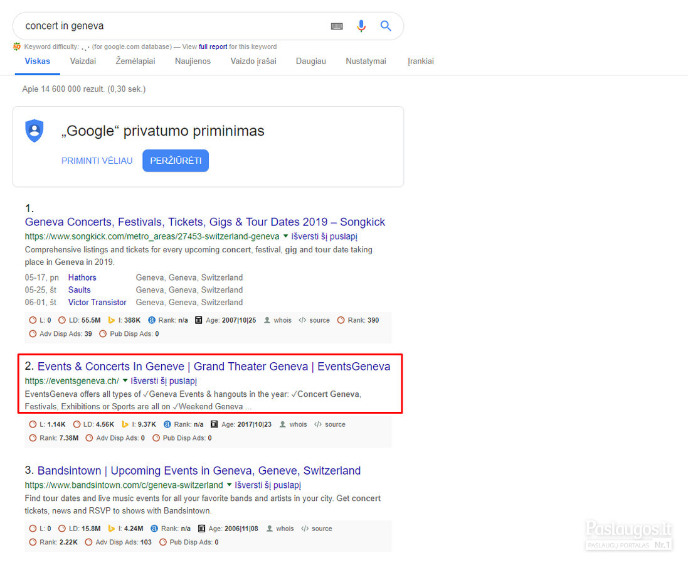
Task: Click L: 0 metric in Bandsintown result
Action: (x=40, y=529)
